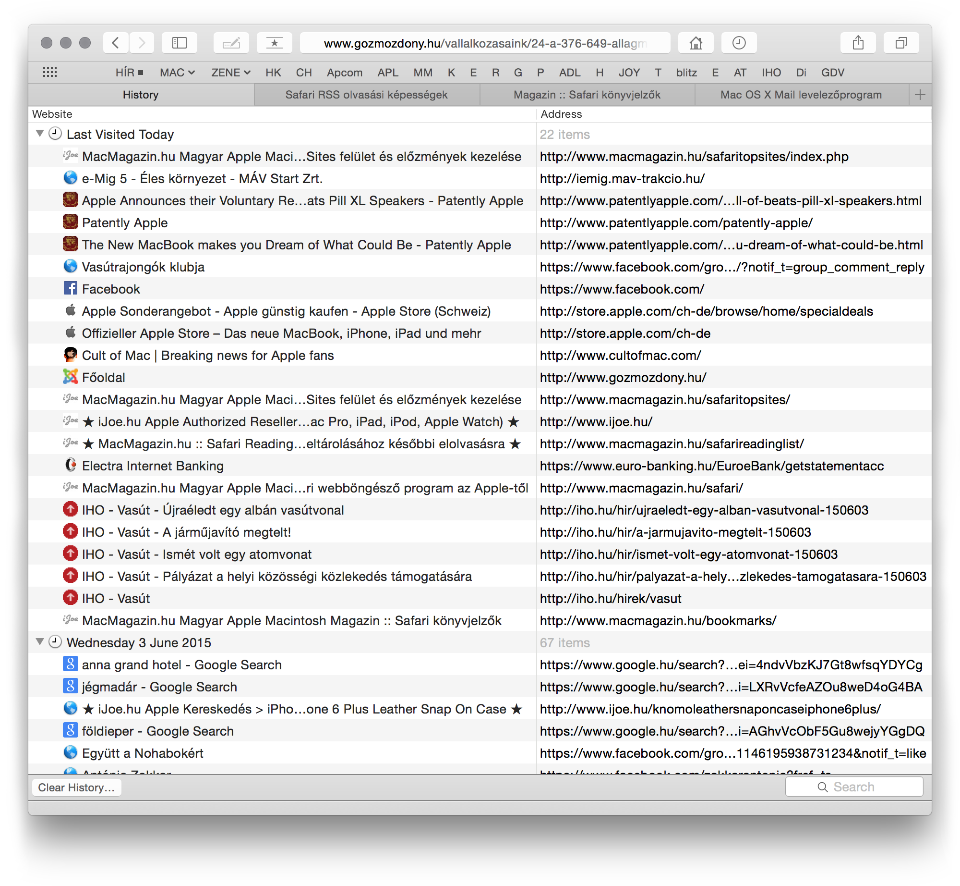
Task: Open the Apcom bookmark
Action: (345, 73)
